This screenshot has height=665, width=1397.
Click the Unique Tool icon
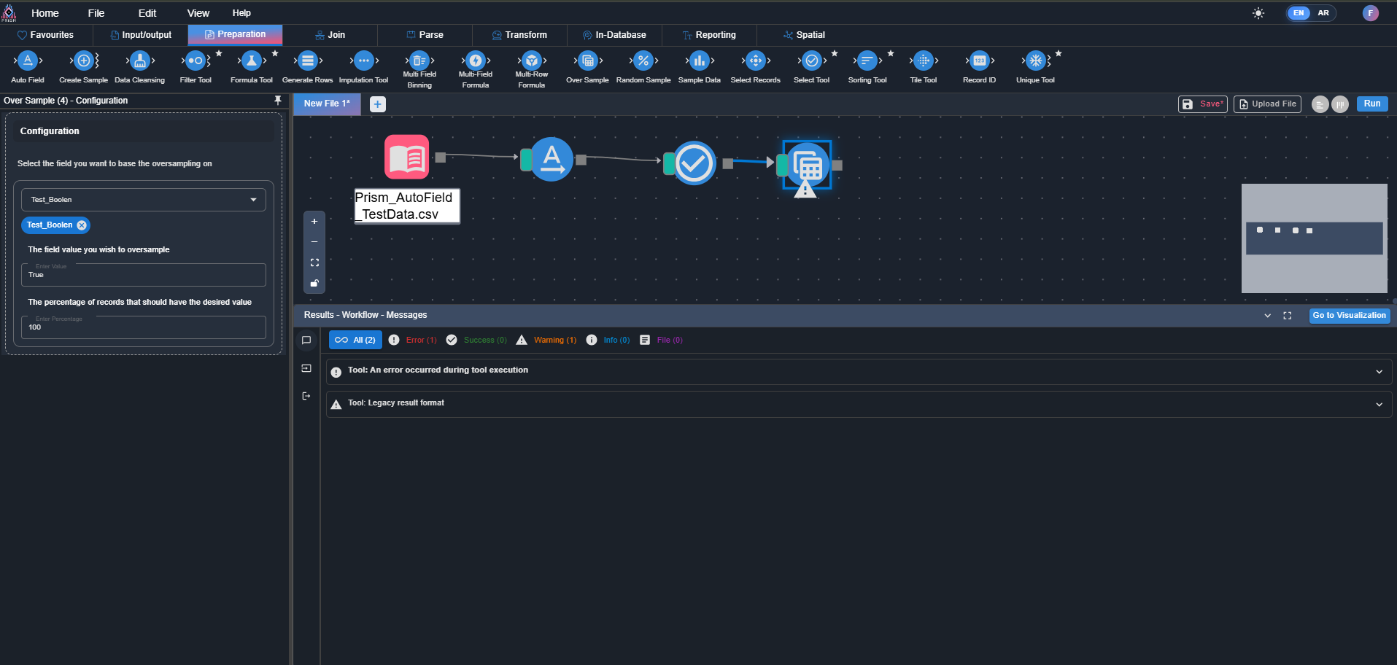click(x=1035, y=61)
